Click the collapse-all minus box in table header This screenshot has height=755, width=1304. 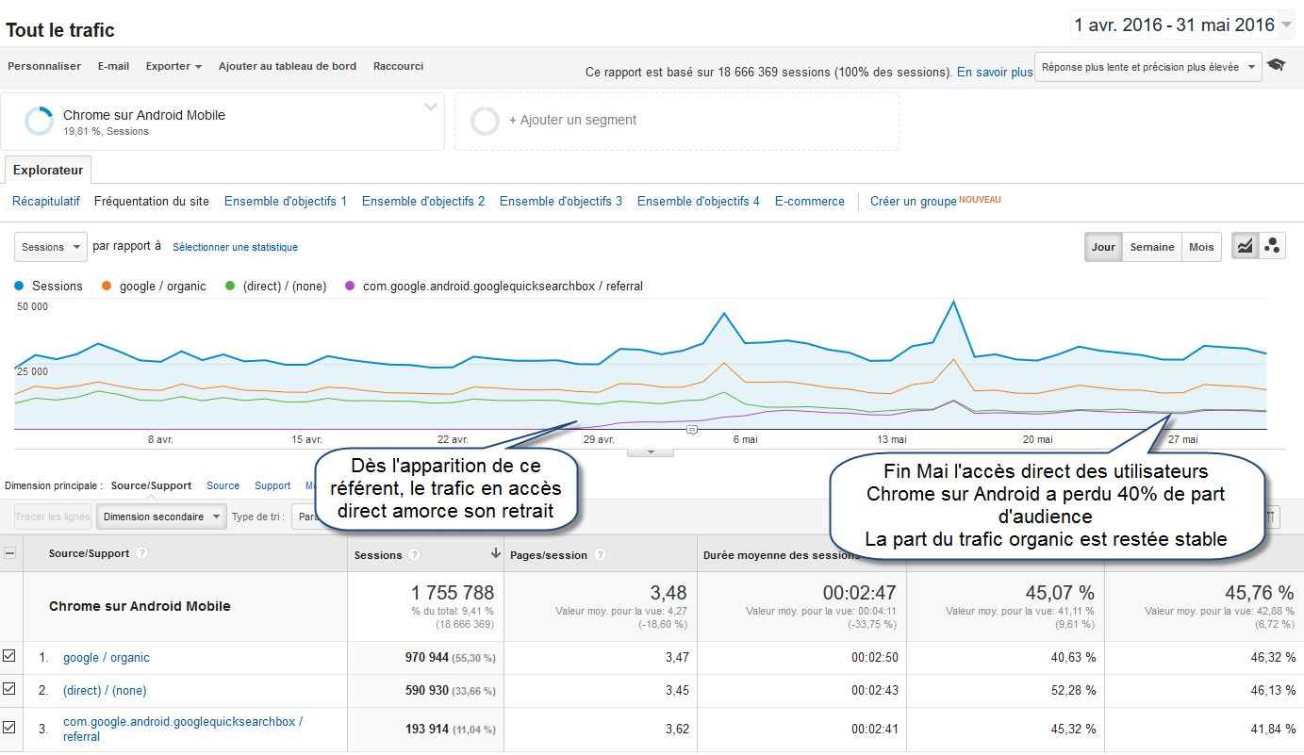(10, 554)
